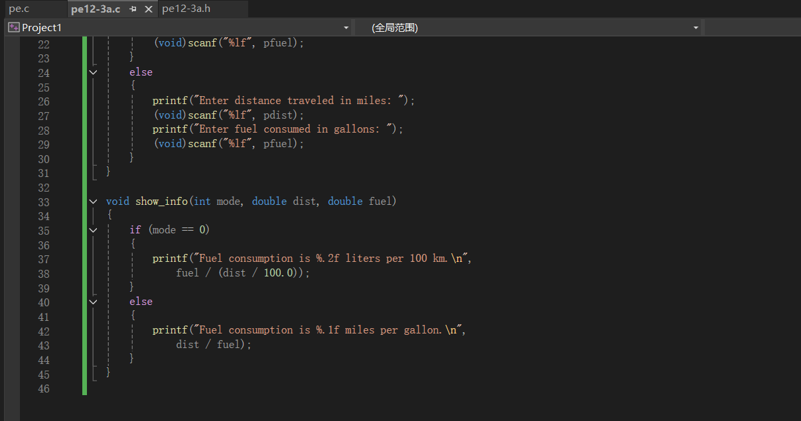
Task: Click the "Enter fuel consumed in gallons" string
Action: click(x=292, y=129)
